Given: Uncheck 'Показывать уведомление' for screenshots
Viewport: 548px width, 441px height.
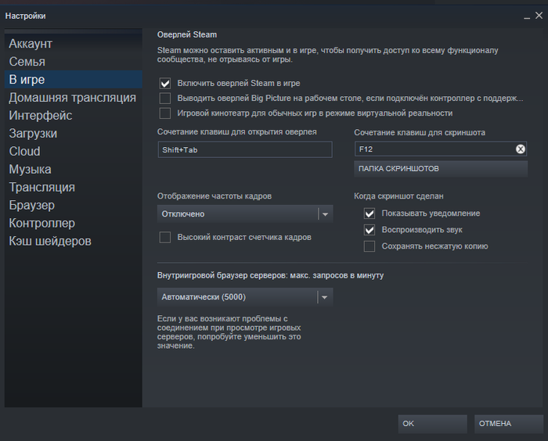Looking at the screenshot, I should (370, 213).
